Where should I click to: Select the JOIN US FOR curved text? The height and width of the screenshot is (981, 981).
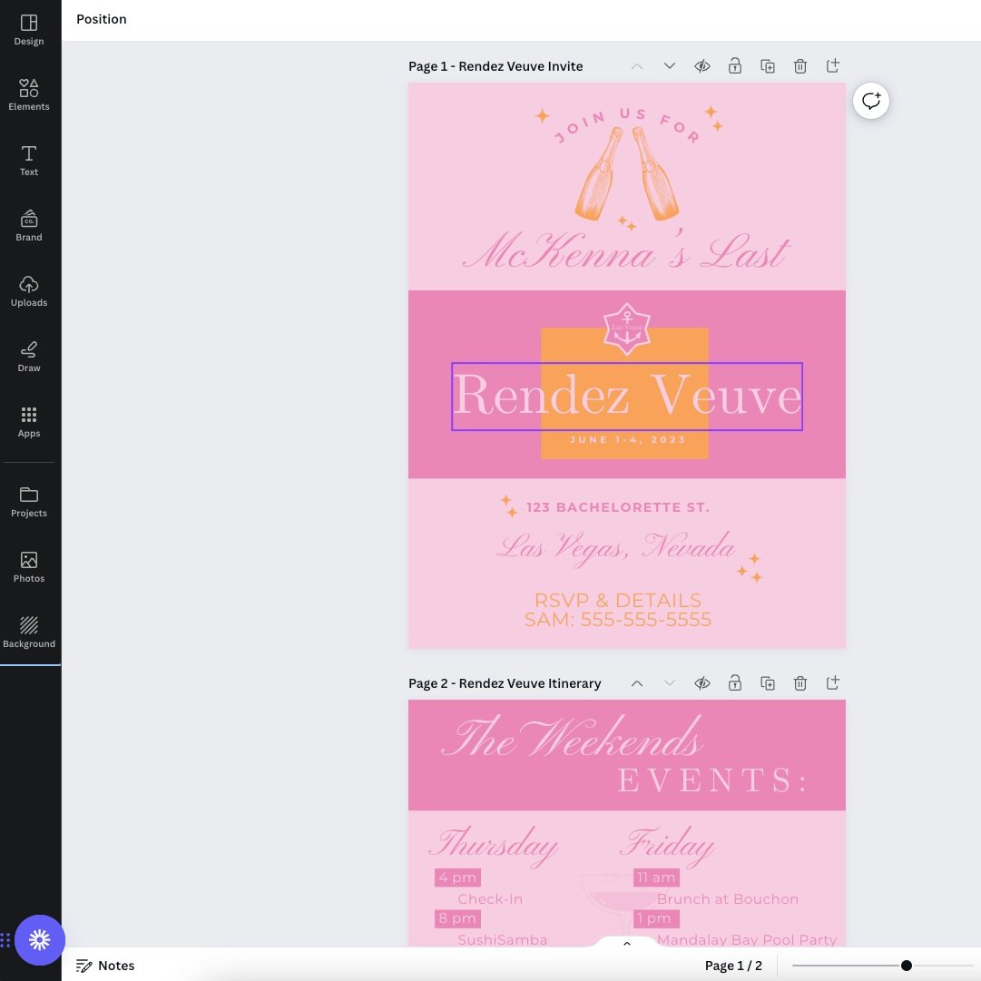pyautogui.click(x=627, y=124)
